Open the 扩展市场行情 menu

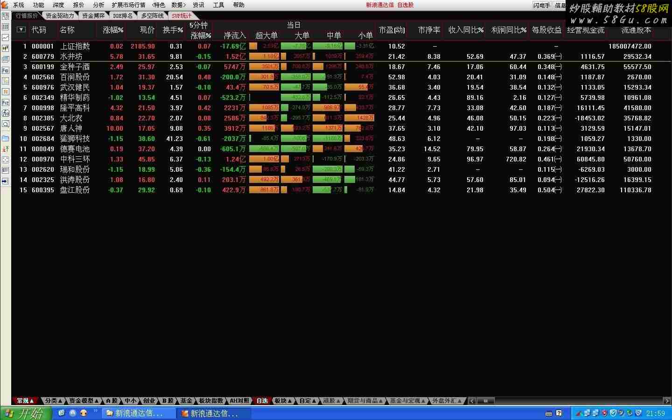click(128, 5)
